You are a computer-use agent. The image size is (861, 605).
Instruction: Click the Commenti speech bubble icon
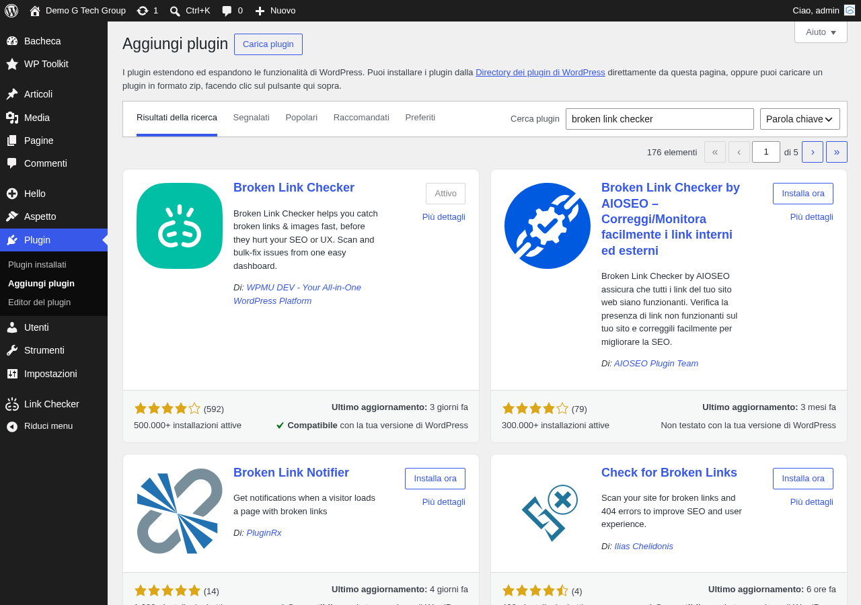(x=12, y=163)
